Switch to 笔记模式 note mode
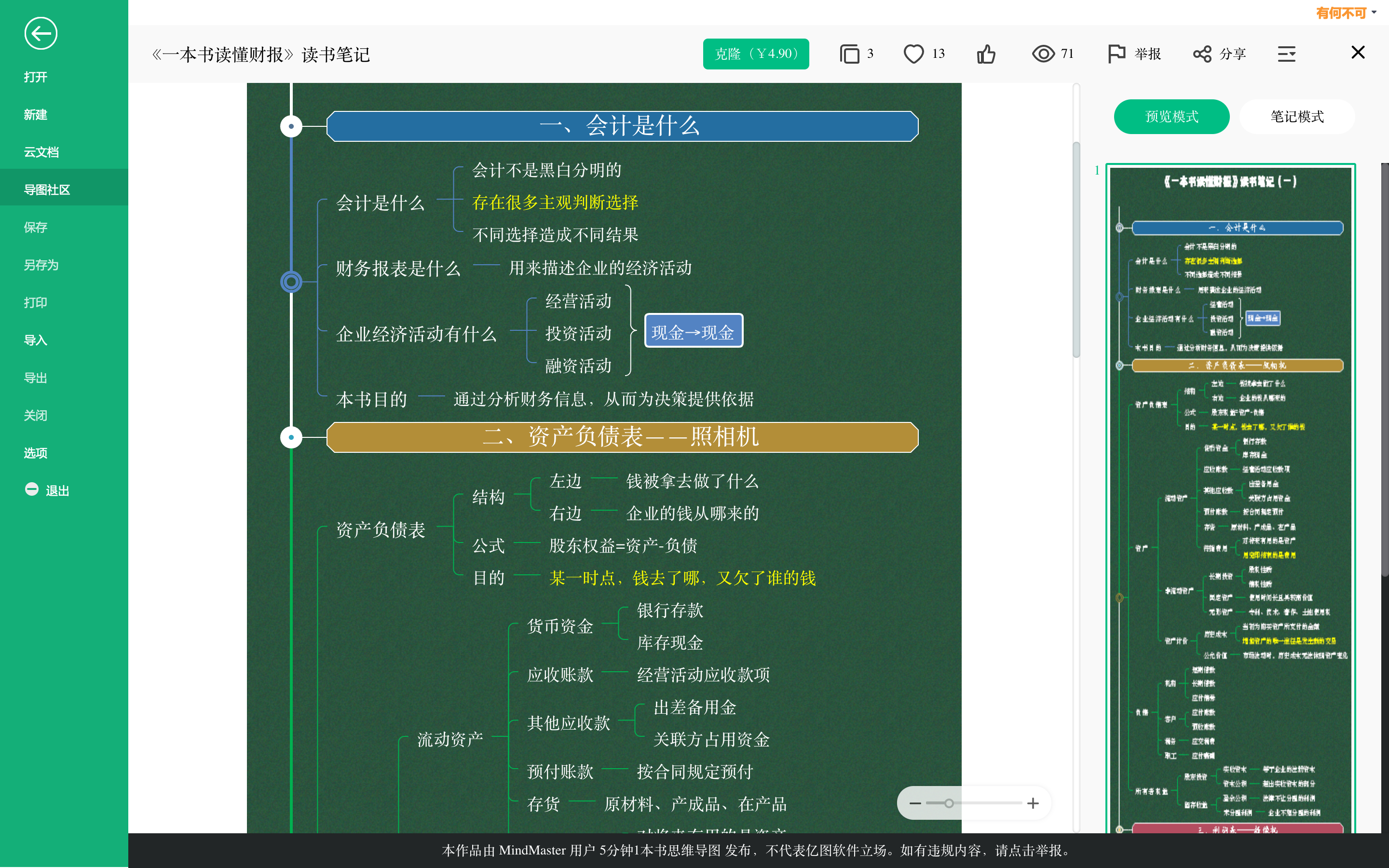The height and width of the screenshot is (868, 1389). click(x=1296, y=117)
